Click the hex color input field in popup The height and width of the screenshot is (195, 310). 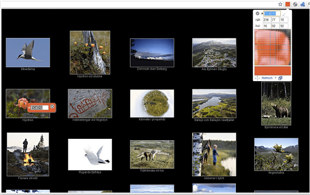click(x=272, y=13)
